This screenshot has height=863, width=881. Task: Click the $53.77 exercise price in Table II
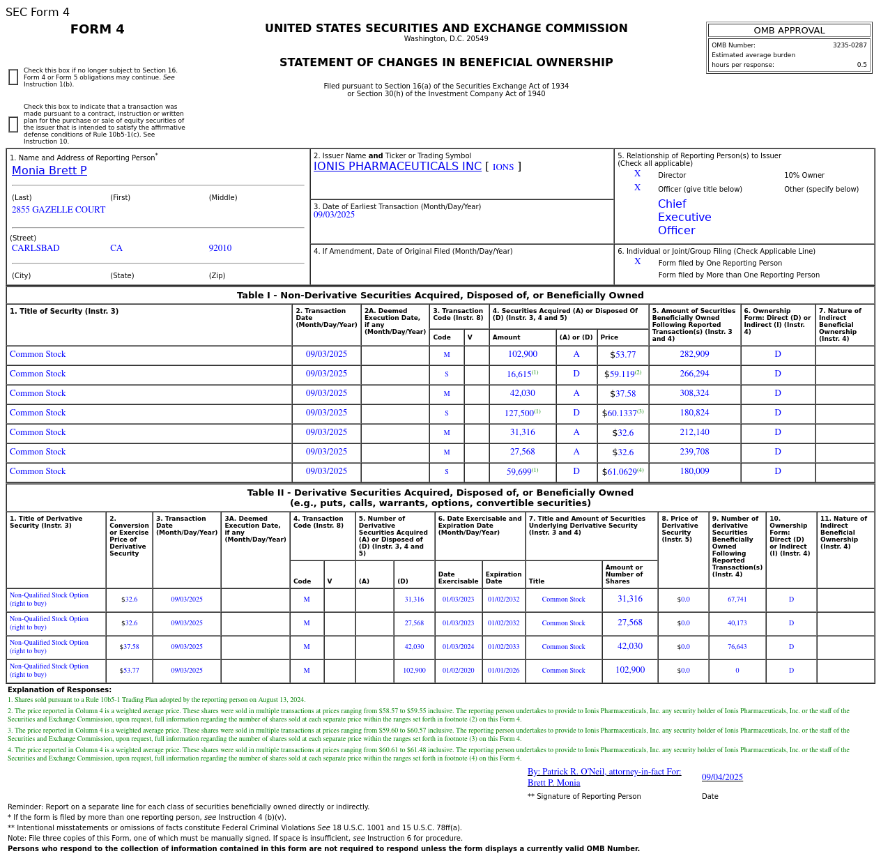click(129, 671)
